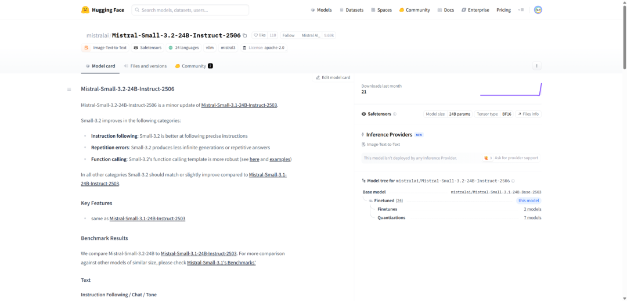Click the Tensor type BF16 badge

(494, 114)
